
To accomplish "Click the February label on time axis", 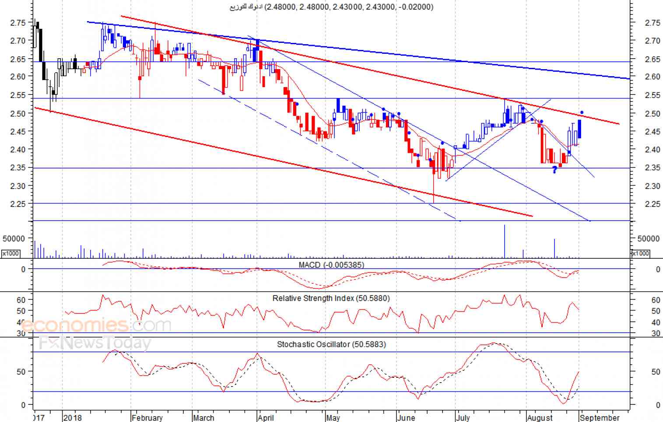I will [147, 418].
